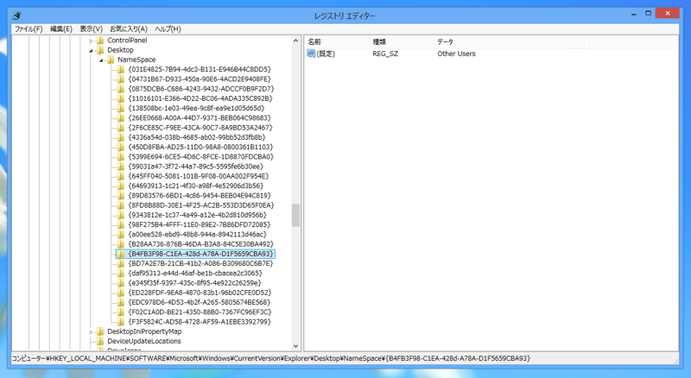Click the registry path in status bar
This screenshot has width=691, height=378.
pos(270,359)
